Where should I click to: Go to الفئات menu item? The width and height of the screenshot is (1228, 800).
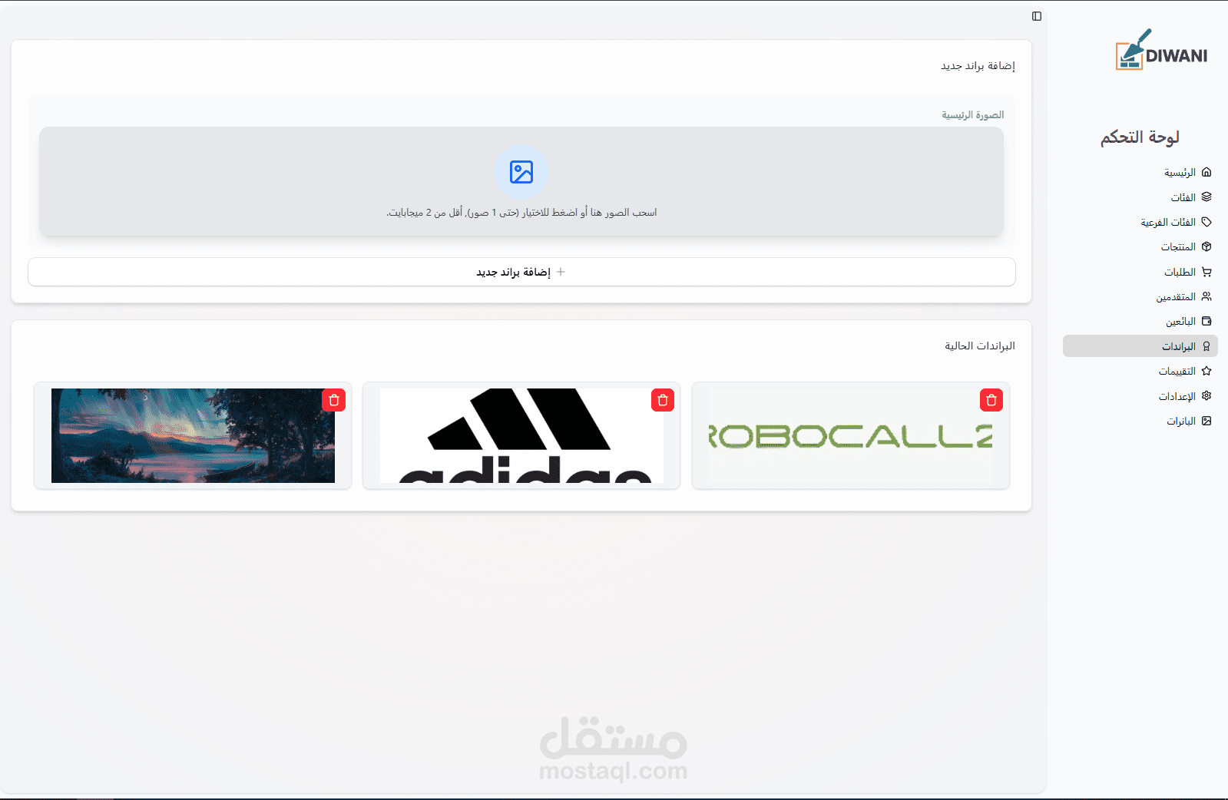point(1140,197)
